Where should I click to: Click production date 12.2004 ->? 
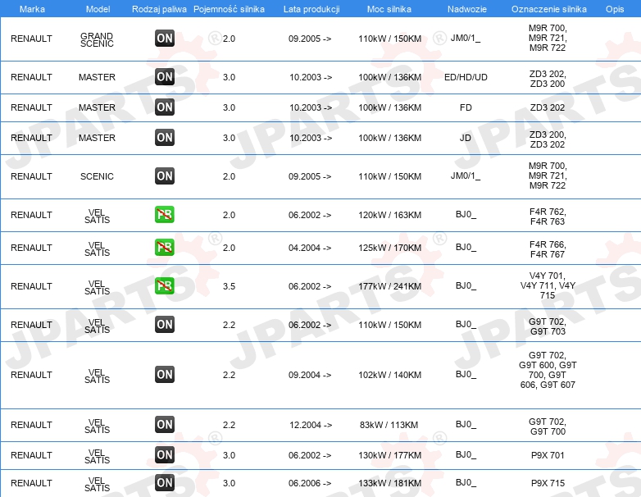[x=311, y=425]
